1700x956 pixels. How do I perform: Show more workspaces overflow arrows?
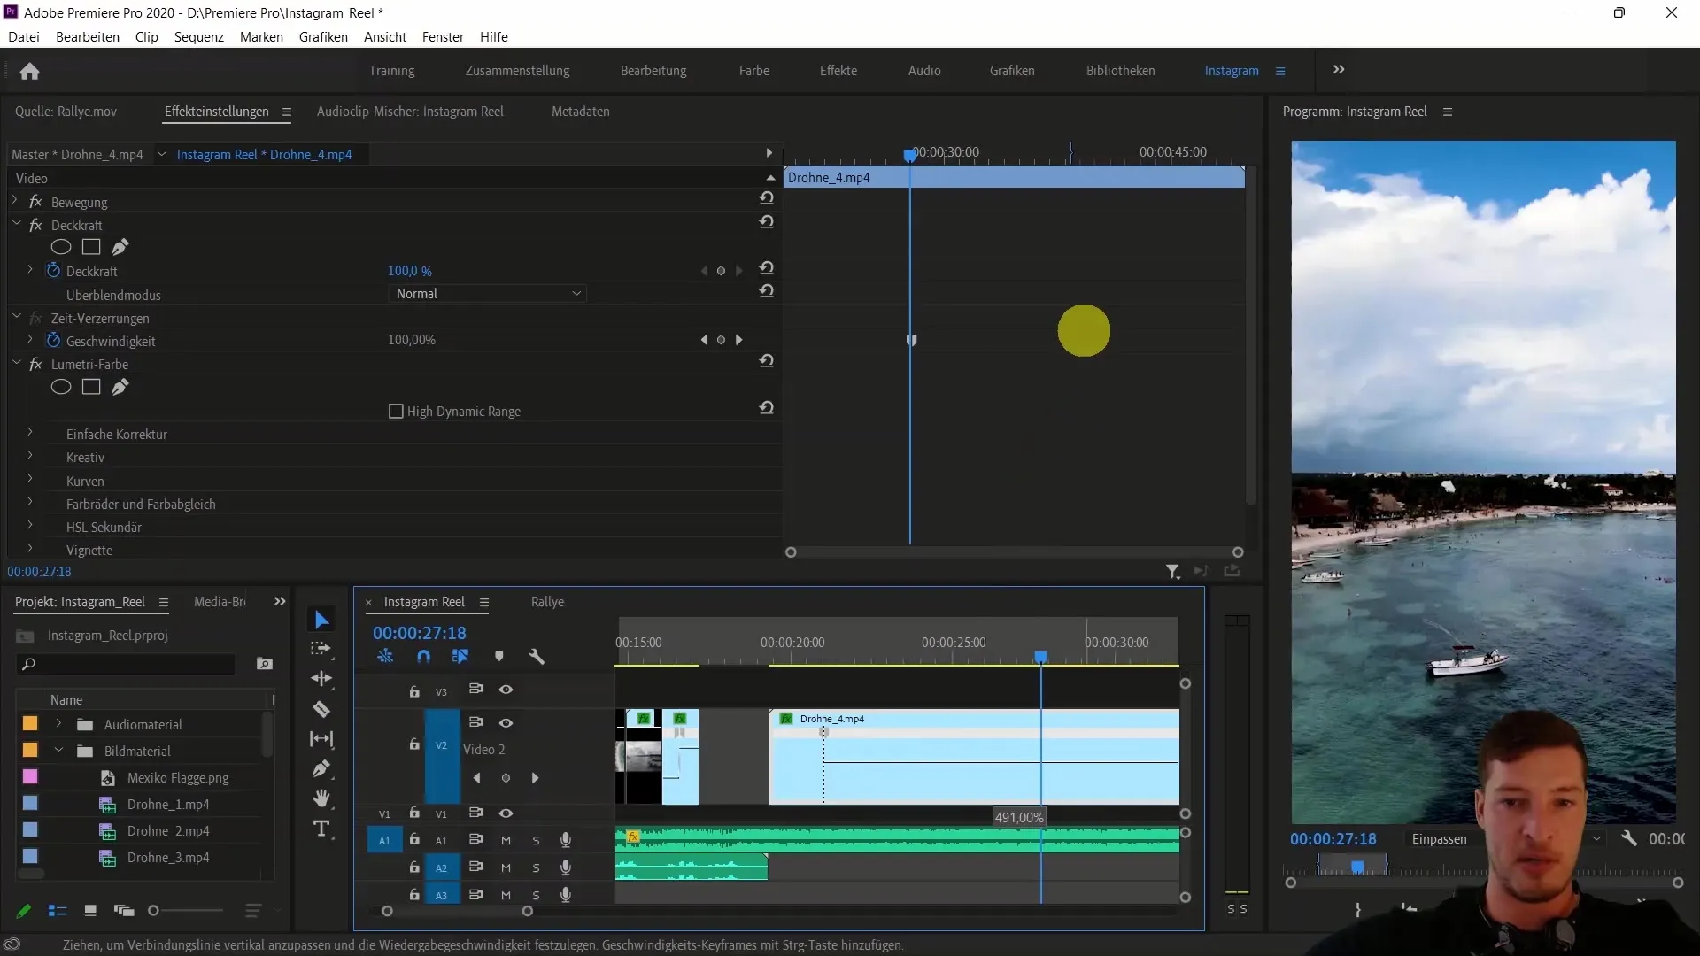click(x=1339, y=70)
